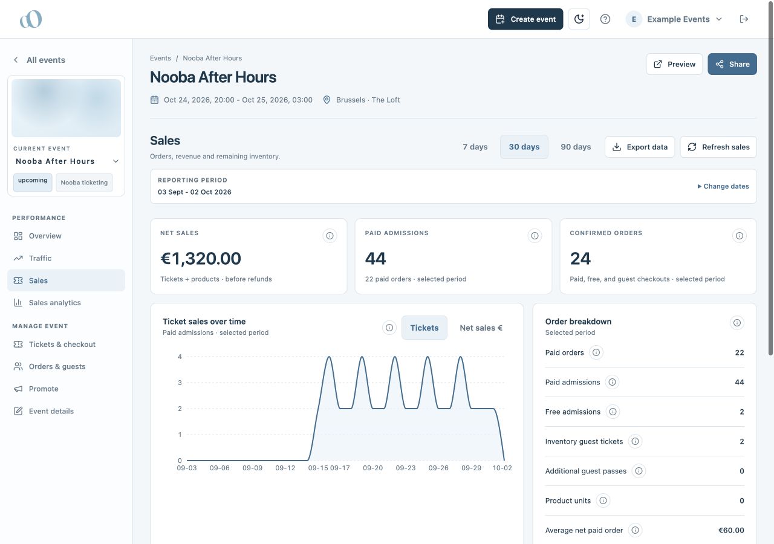Viewport: 774px width, 544px height.
Task: Click the upcoming status badge
Action: [x=33, y=183]
